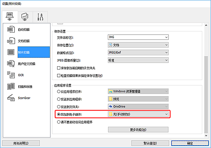Click the 文件名称 label
The height and width of the screenshot is (148, 211).
pos(65,38)
